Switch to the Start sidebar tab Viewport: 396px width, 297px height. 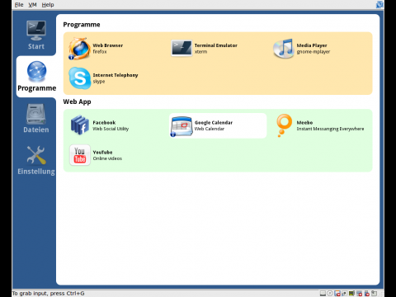click(36, 35)
